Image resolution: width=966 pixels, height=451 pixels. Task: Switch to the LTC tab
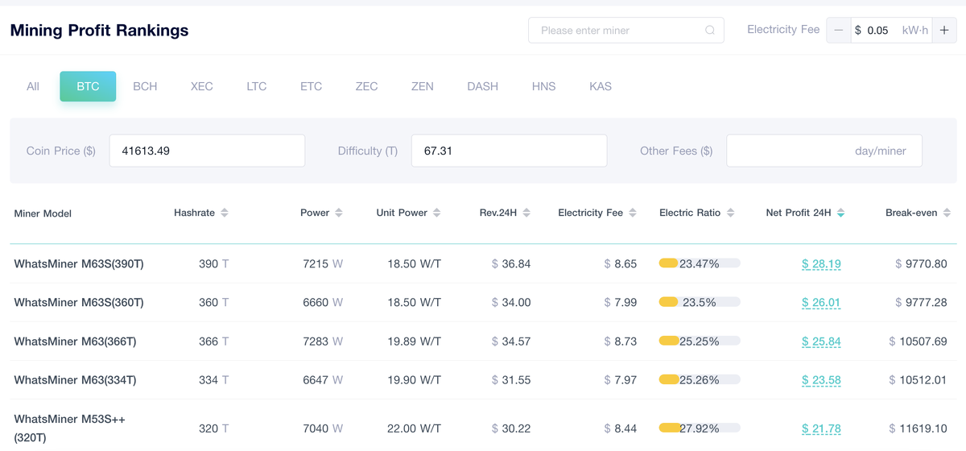tap(257, 86)
